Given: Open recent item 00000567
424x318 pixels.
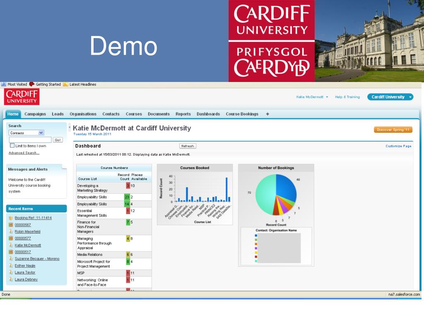Looking at the screenshot, I should tap(23, 225).
